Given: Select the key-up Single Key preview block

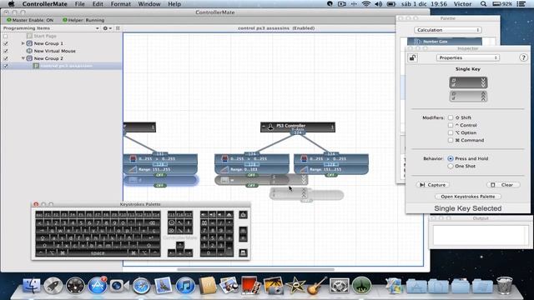Looking at the screenshot, I should click(x=468, y=97).
